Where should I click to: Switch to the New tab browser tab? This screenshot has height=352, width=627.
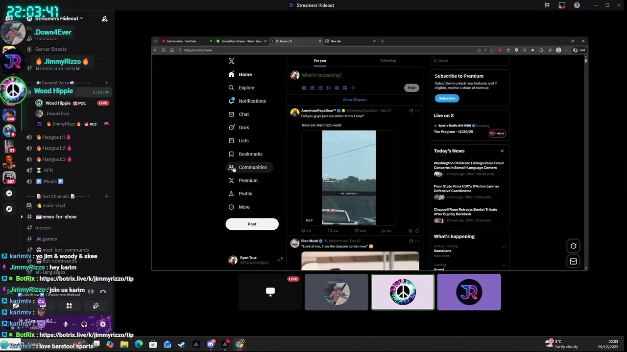pos(351,41)
